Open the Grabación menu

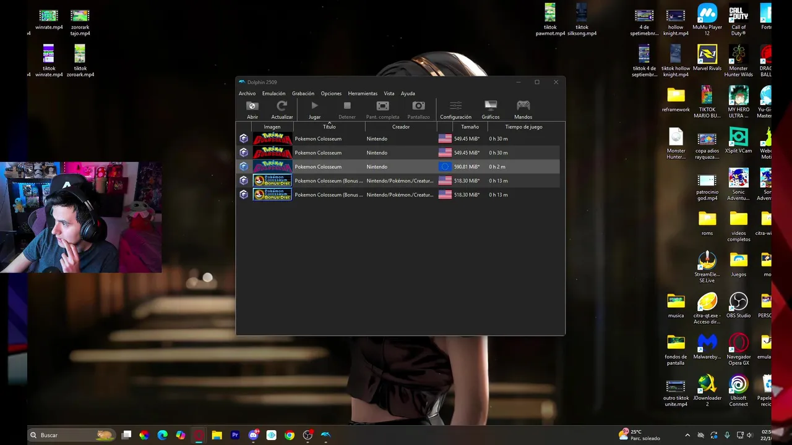tap(303, 93)
